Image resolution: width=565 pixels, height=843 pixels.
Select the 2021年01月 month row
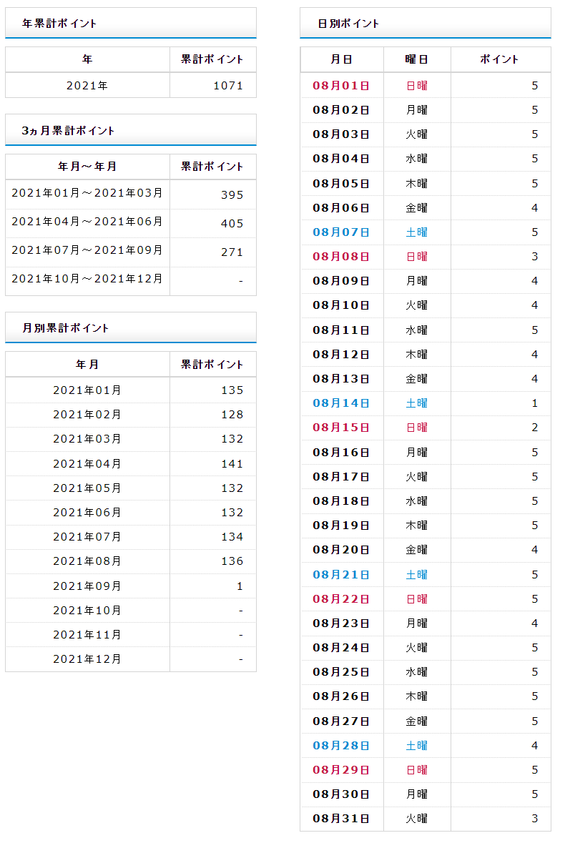(131, 390)
